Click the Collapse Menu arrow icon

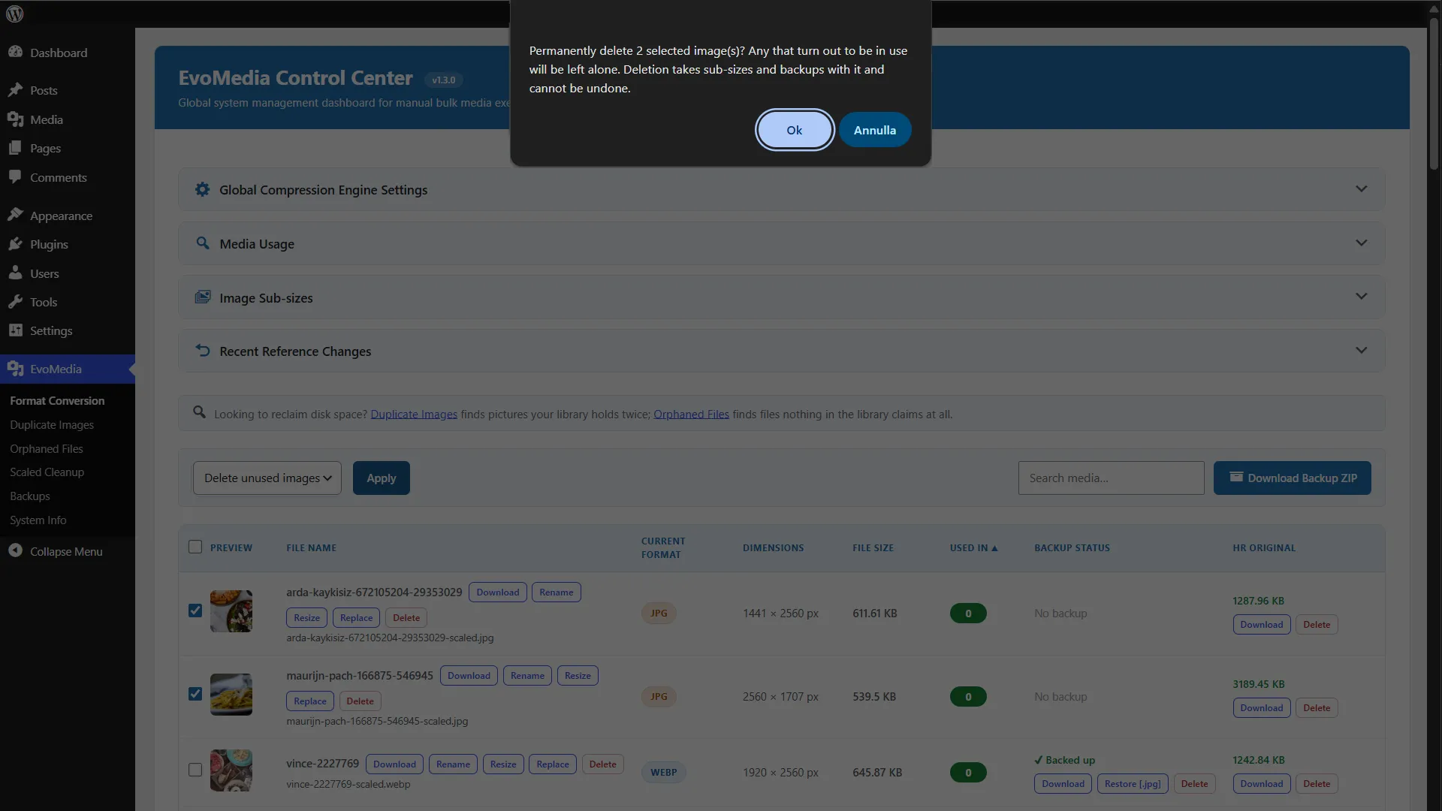pyautogui.click(x=15, y=550)
